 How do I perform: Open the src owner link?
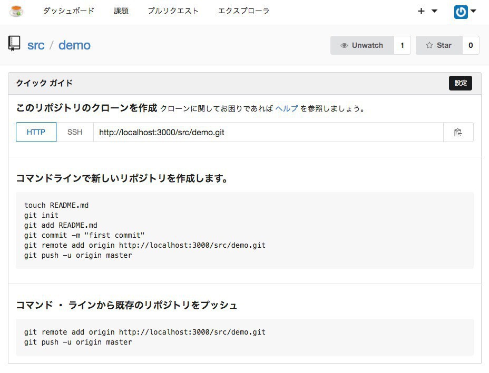point(36,45)
